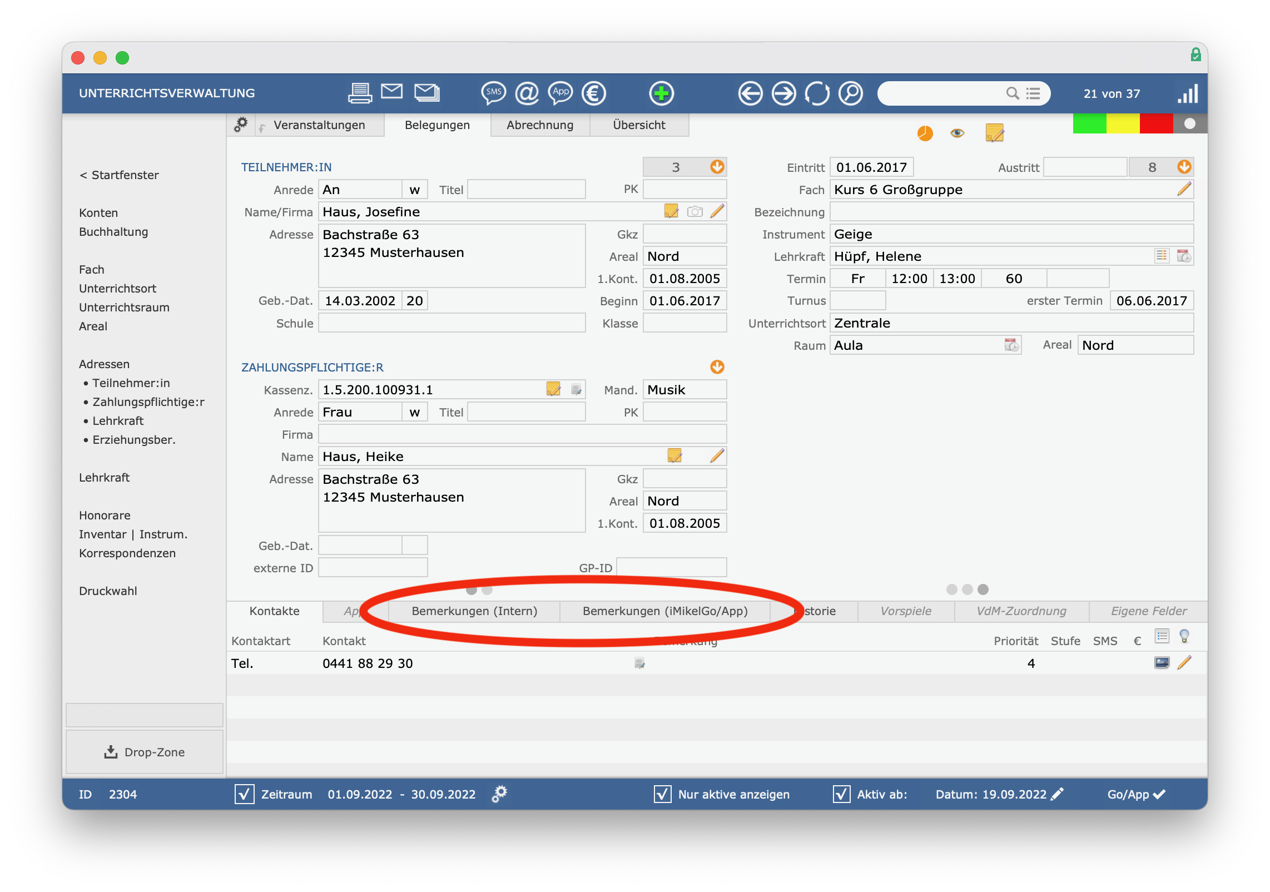
Task: Click the App message bubble icon
Action: point(560,93)
